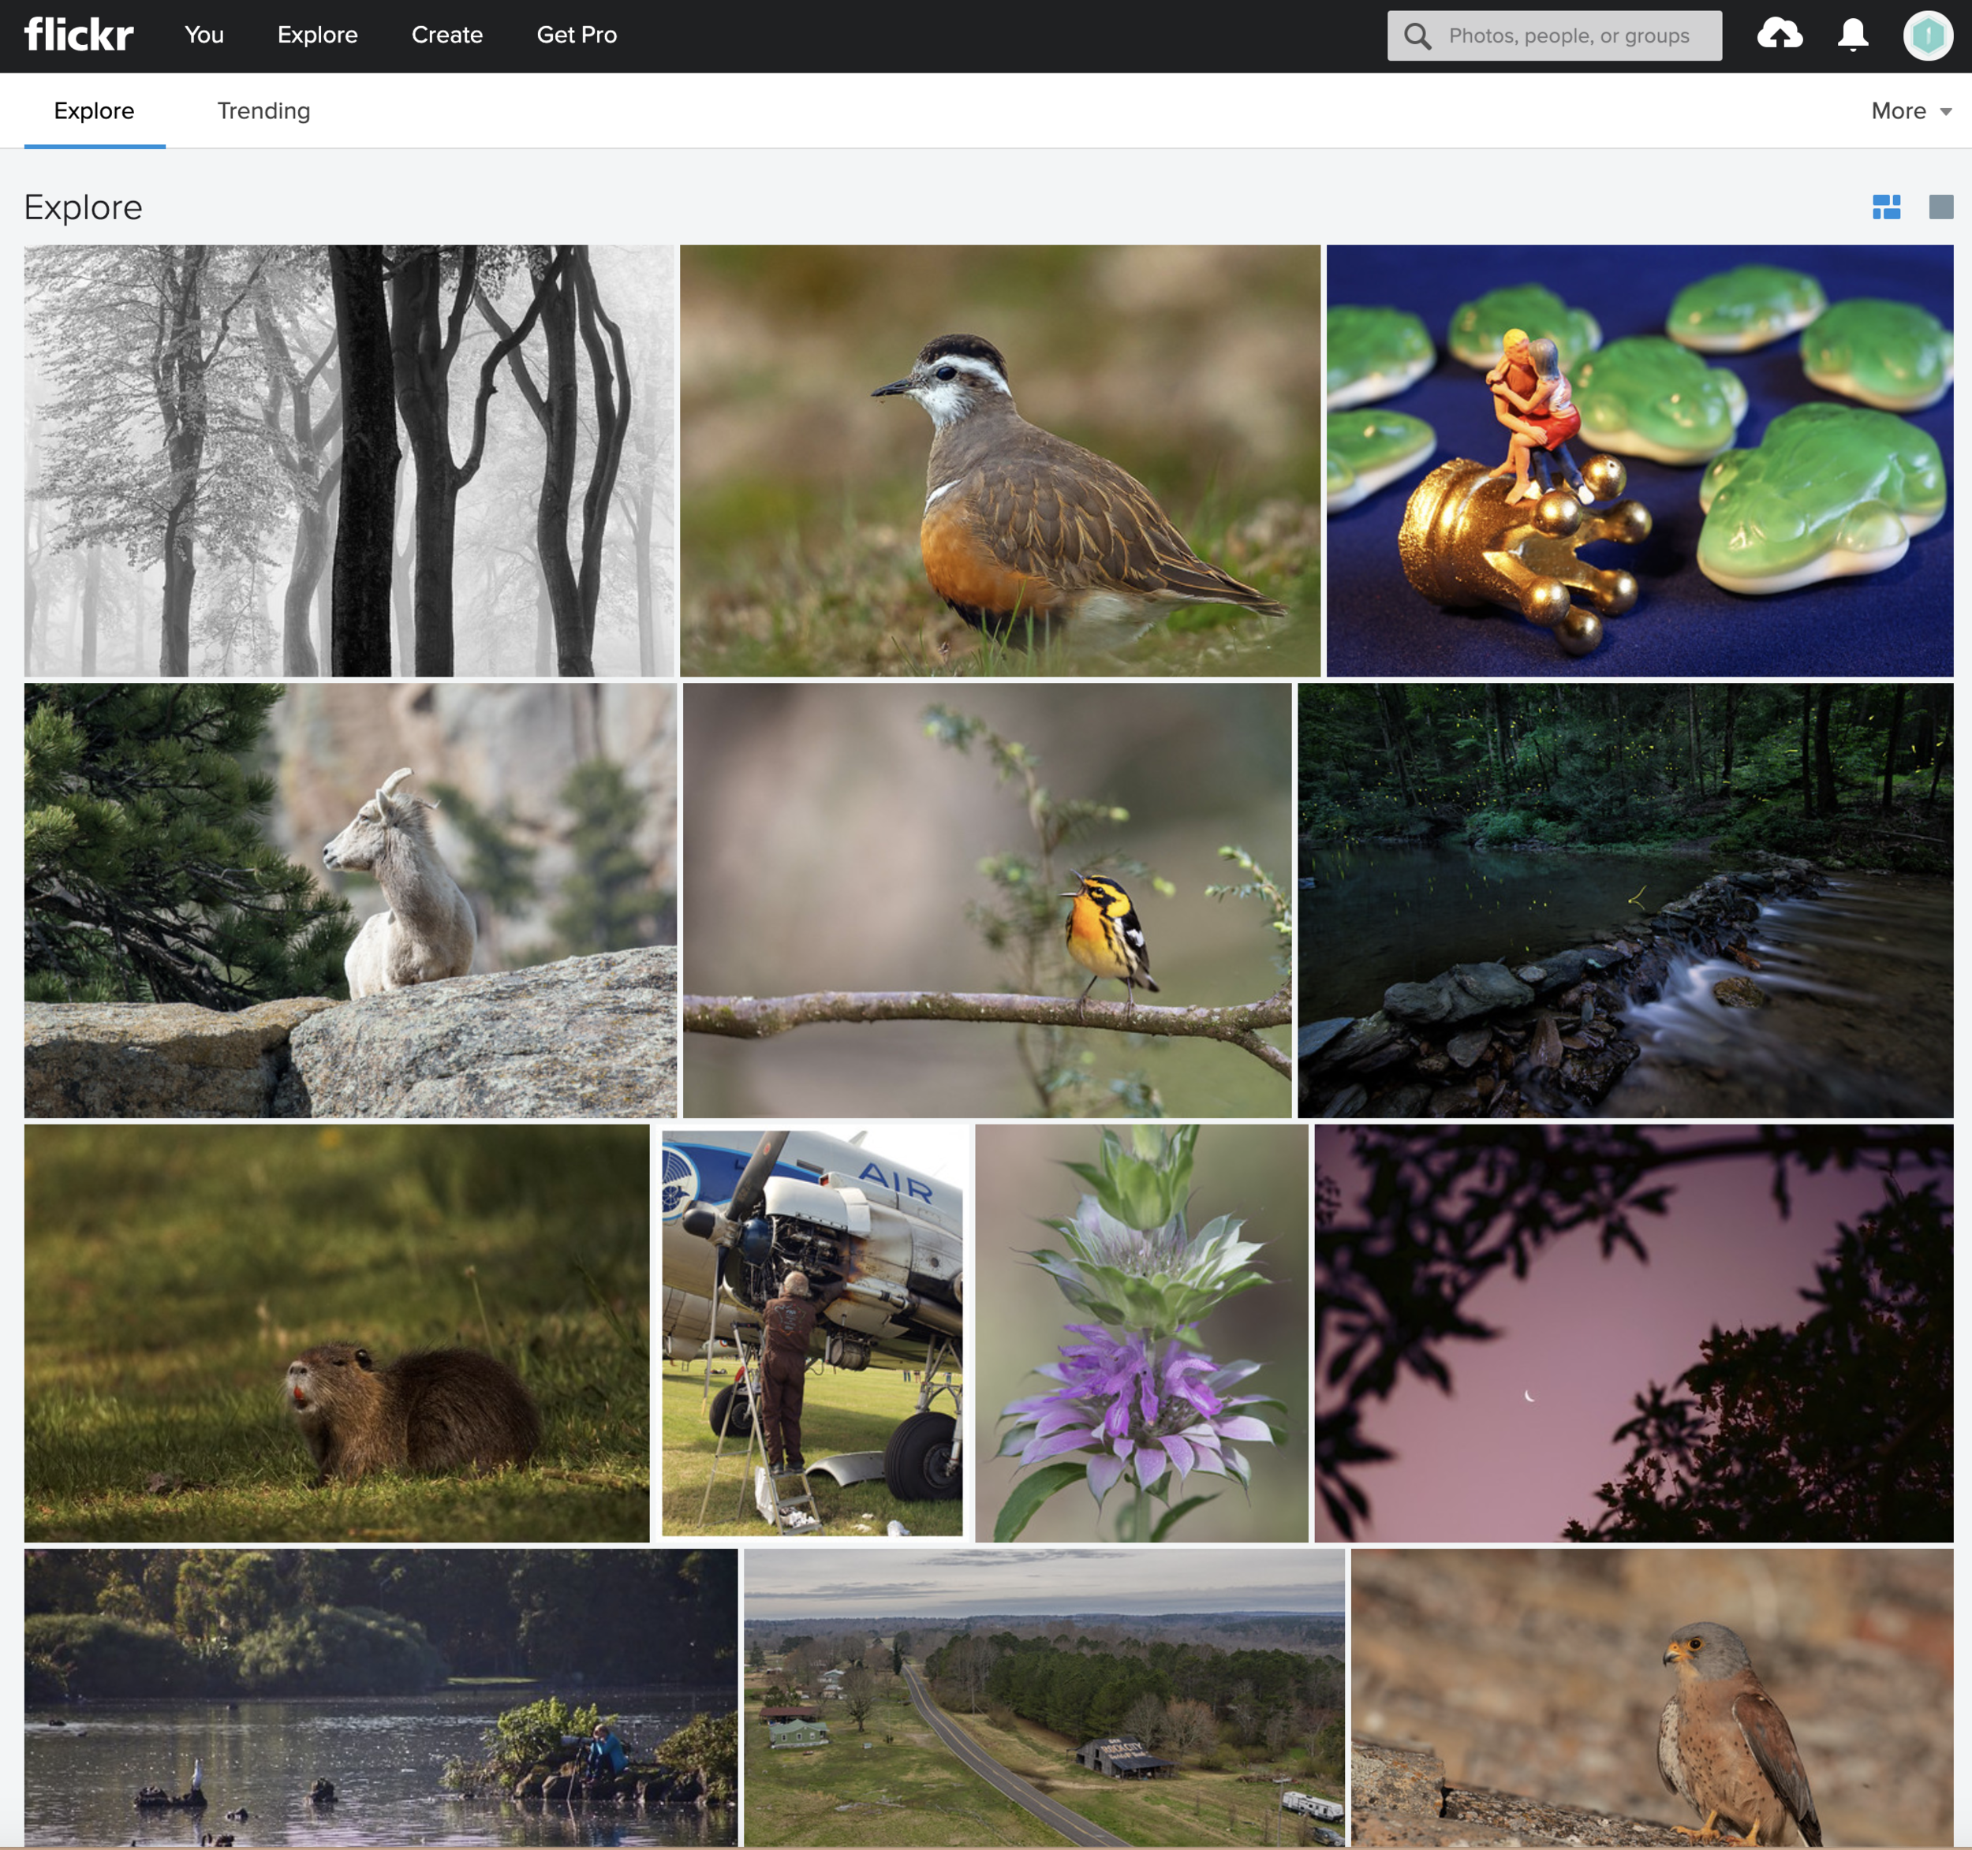
Task: Open the Create menu
Action: coord(446,35)
